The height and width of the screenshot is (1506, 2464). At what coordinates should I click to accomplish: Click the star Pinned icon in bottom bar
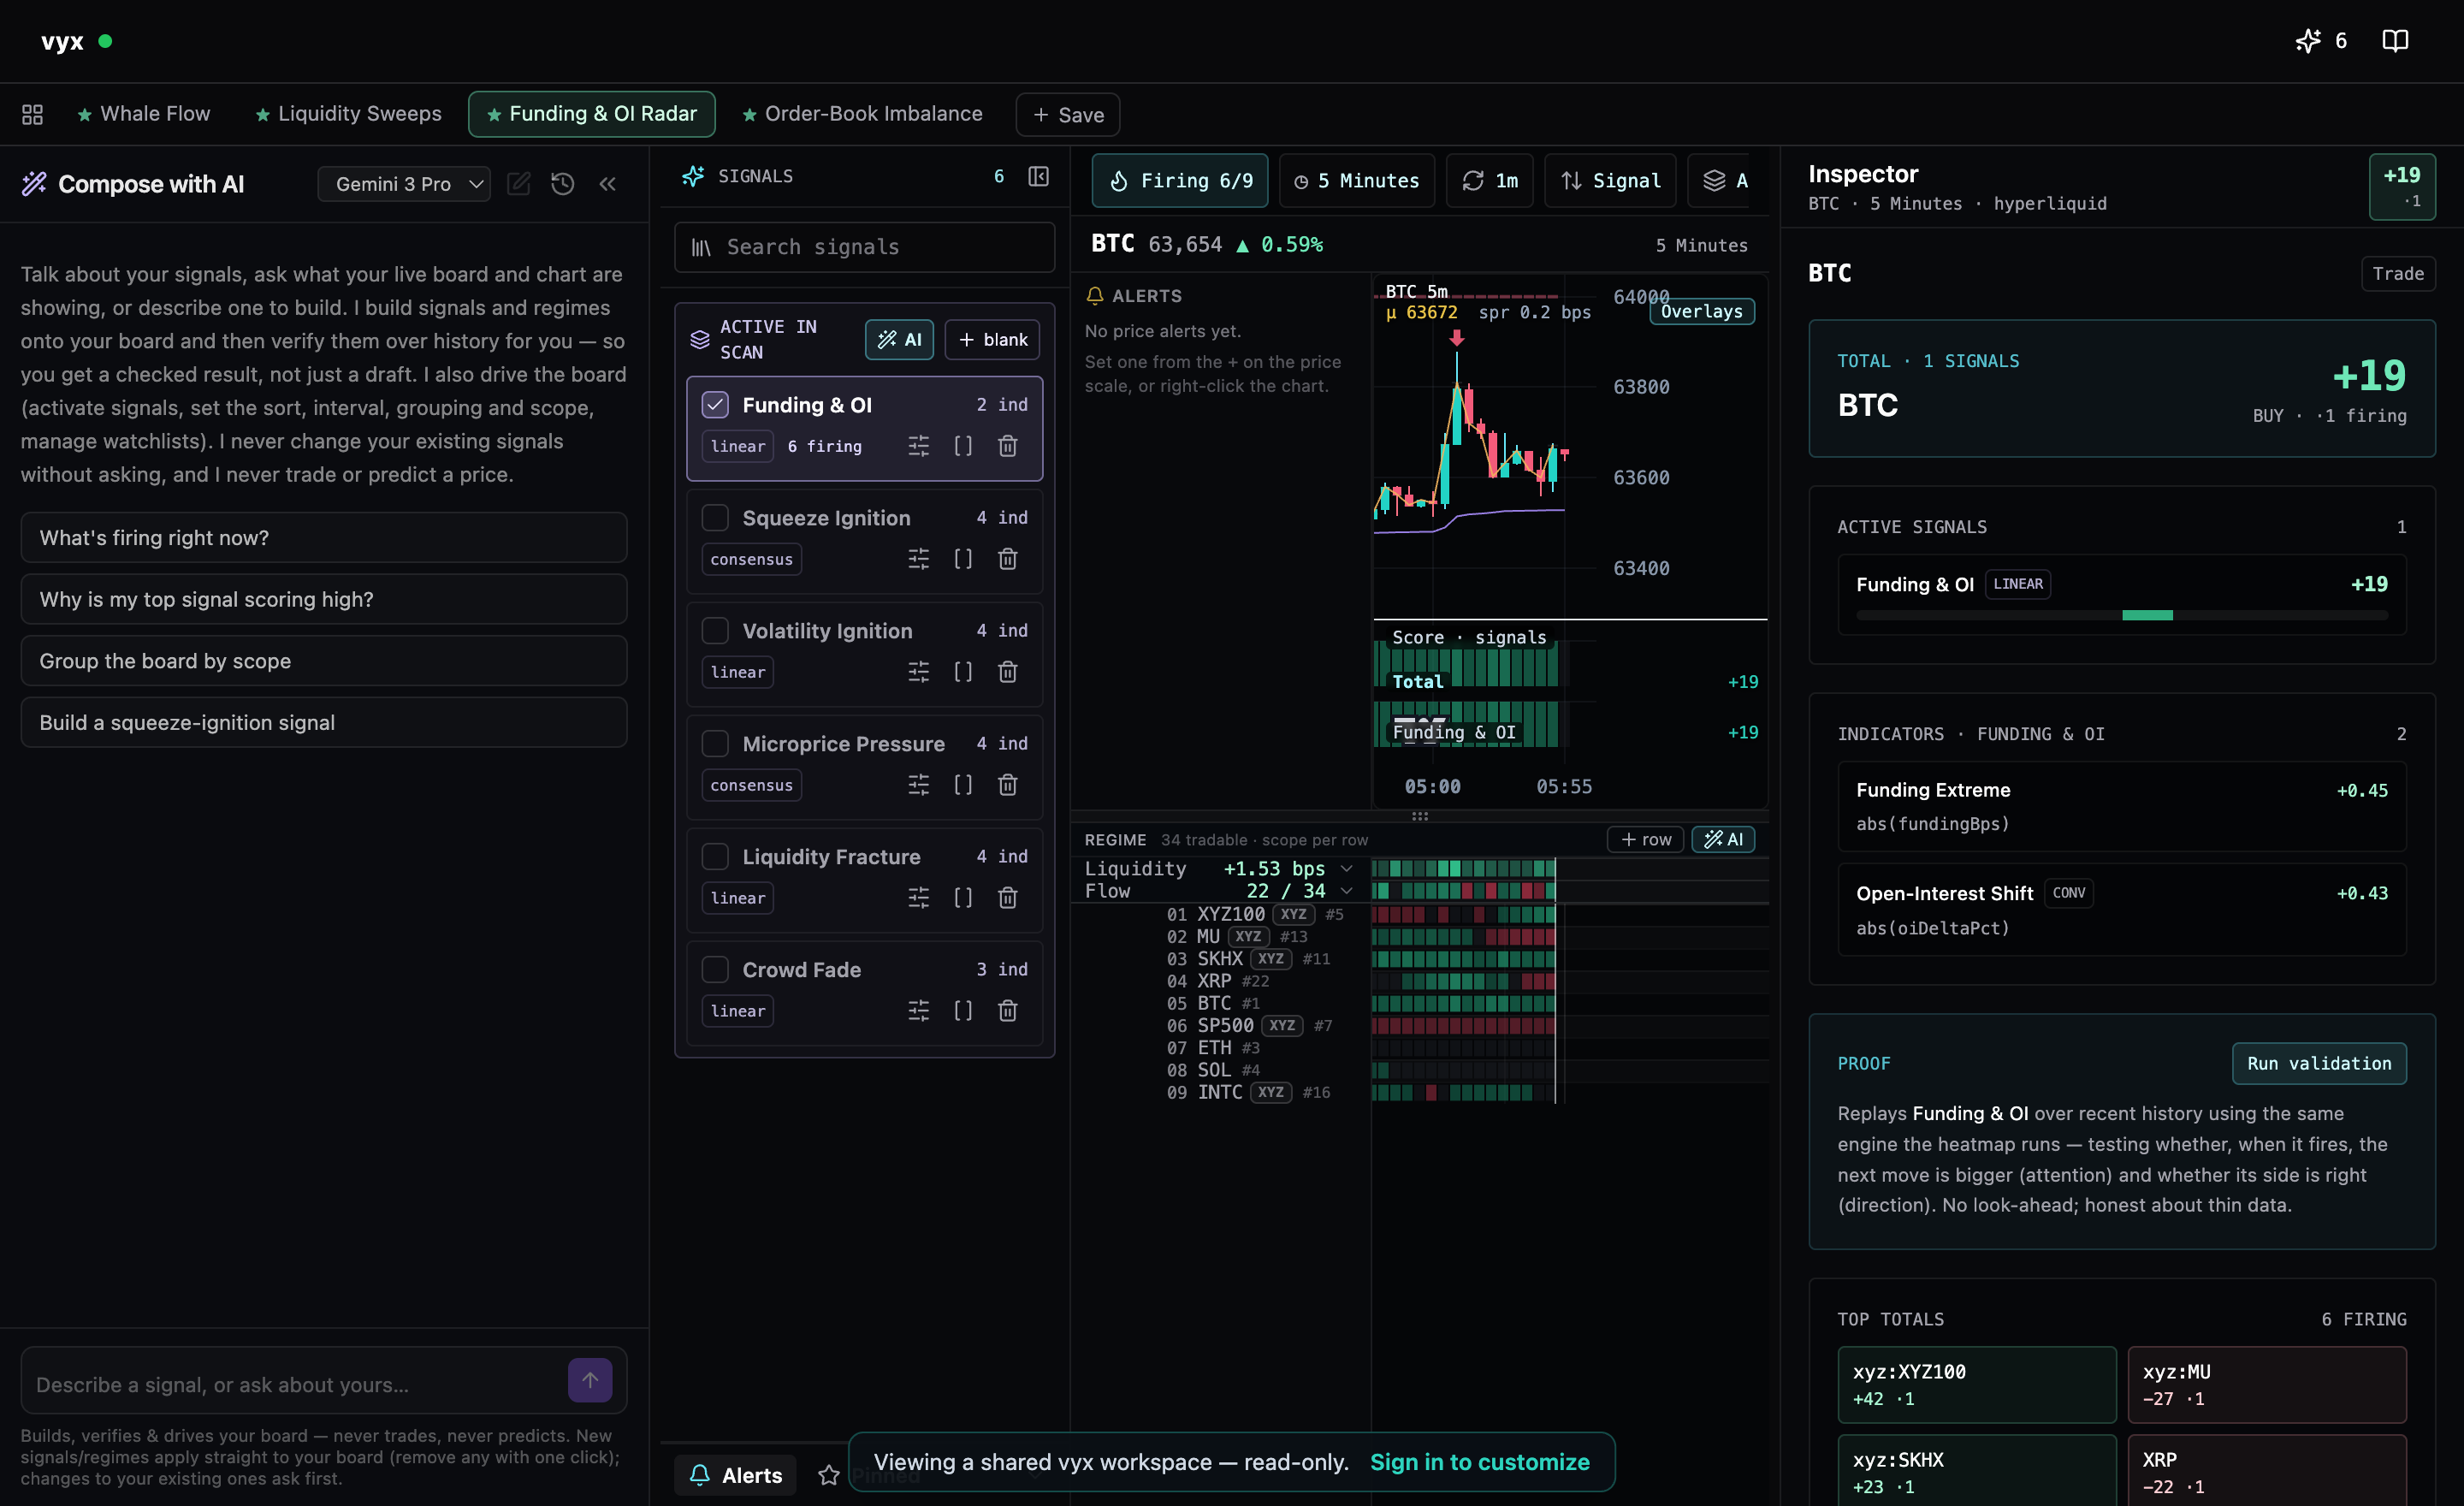tap(829, 1475)
